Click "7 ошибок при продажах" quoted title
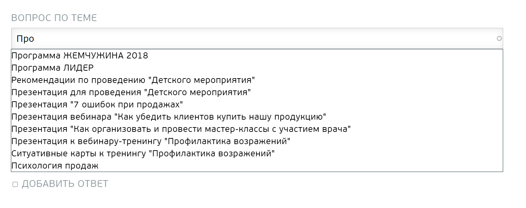The image size is (526, 208). click(x=127, y=105)
